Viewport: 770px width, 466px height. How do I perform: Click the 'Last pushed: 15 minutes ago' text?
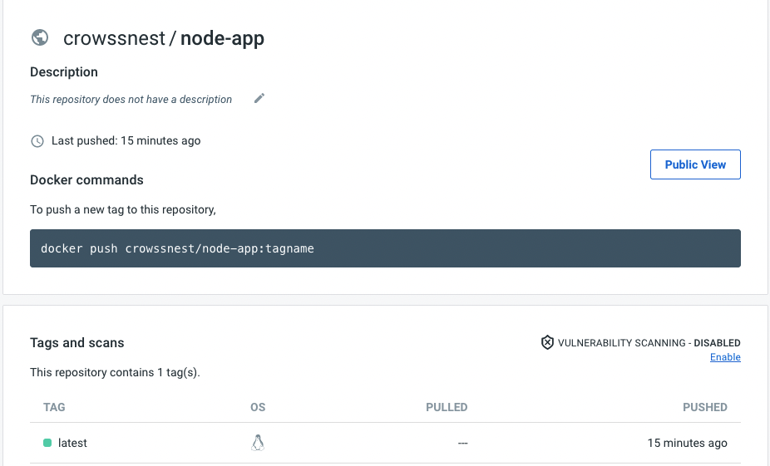(x=126, y=140)
